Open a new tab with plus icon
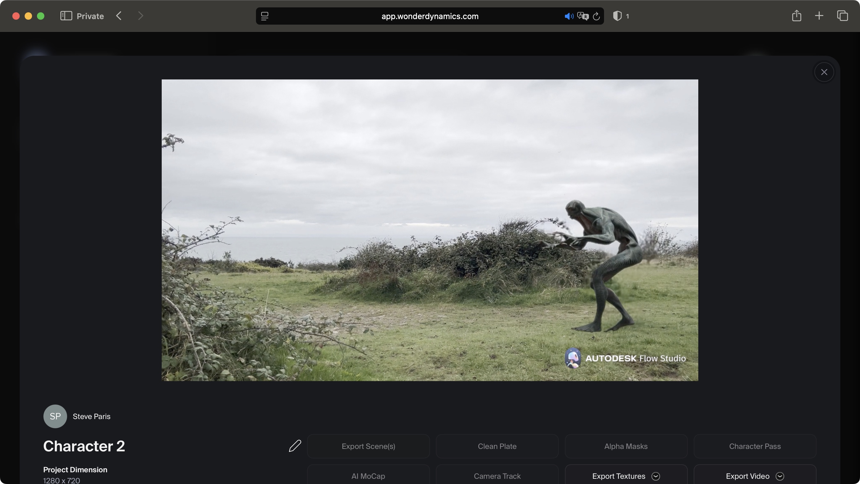The width and height of the screenshot is (860, 484). pyautogui.click(x=819, y=16)
